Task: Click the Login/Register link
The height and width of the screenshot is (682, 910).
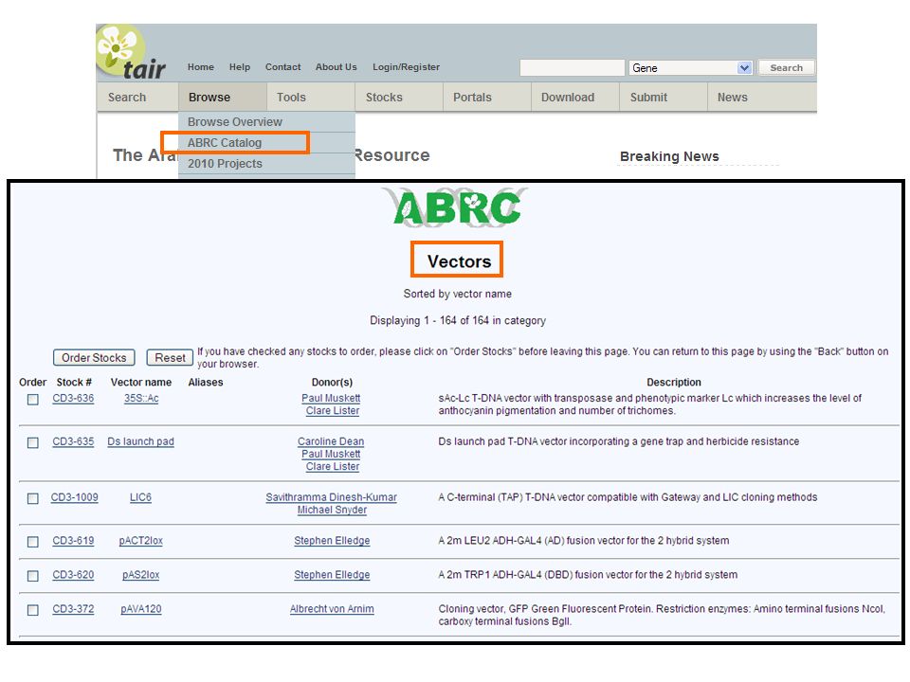Action: click(x=407, y=66)
